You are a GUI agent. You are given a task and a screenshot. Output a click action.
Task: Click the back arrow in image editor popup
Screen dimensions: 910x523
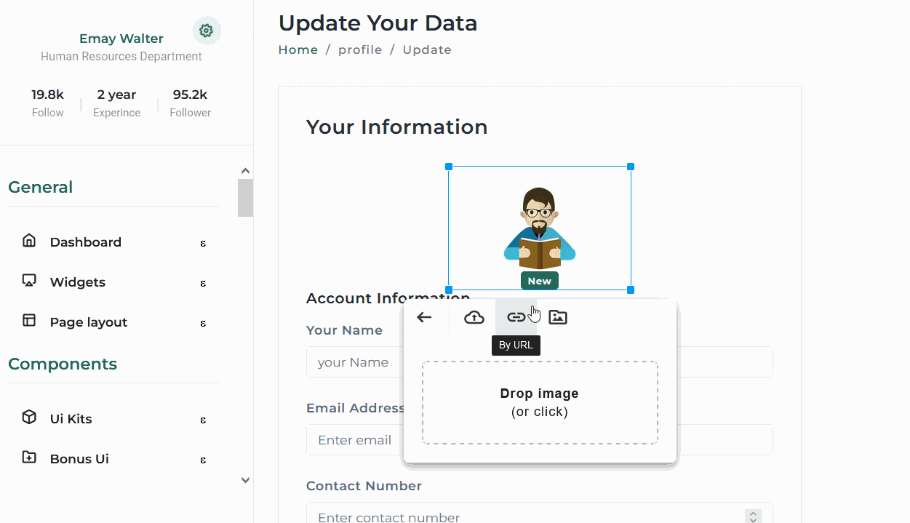coord(424,316)
